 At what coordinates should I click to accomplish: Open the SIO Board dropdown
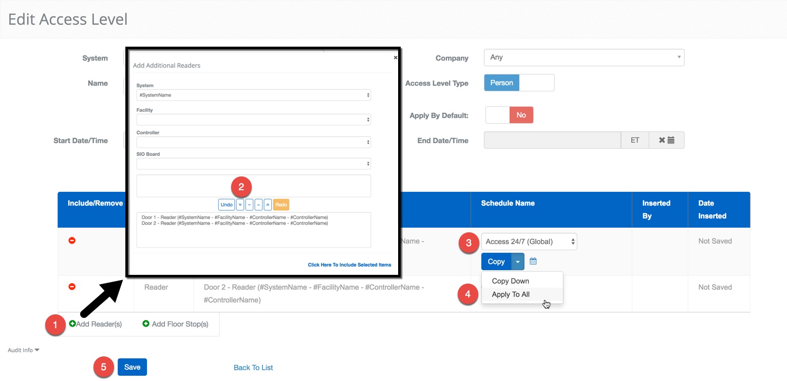pos(254,164)
